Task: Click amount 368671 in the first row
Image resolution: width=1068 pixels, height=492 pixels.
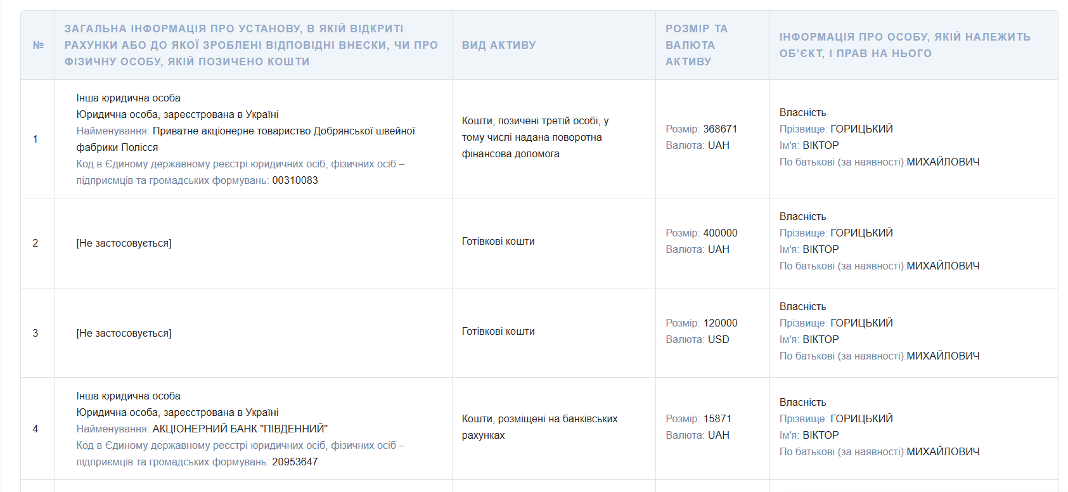Action: click(720, 129)
